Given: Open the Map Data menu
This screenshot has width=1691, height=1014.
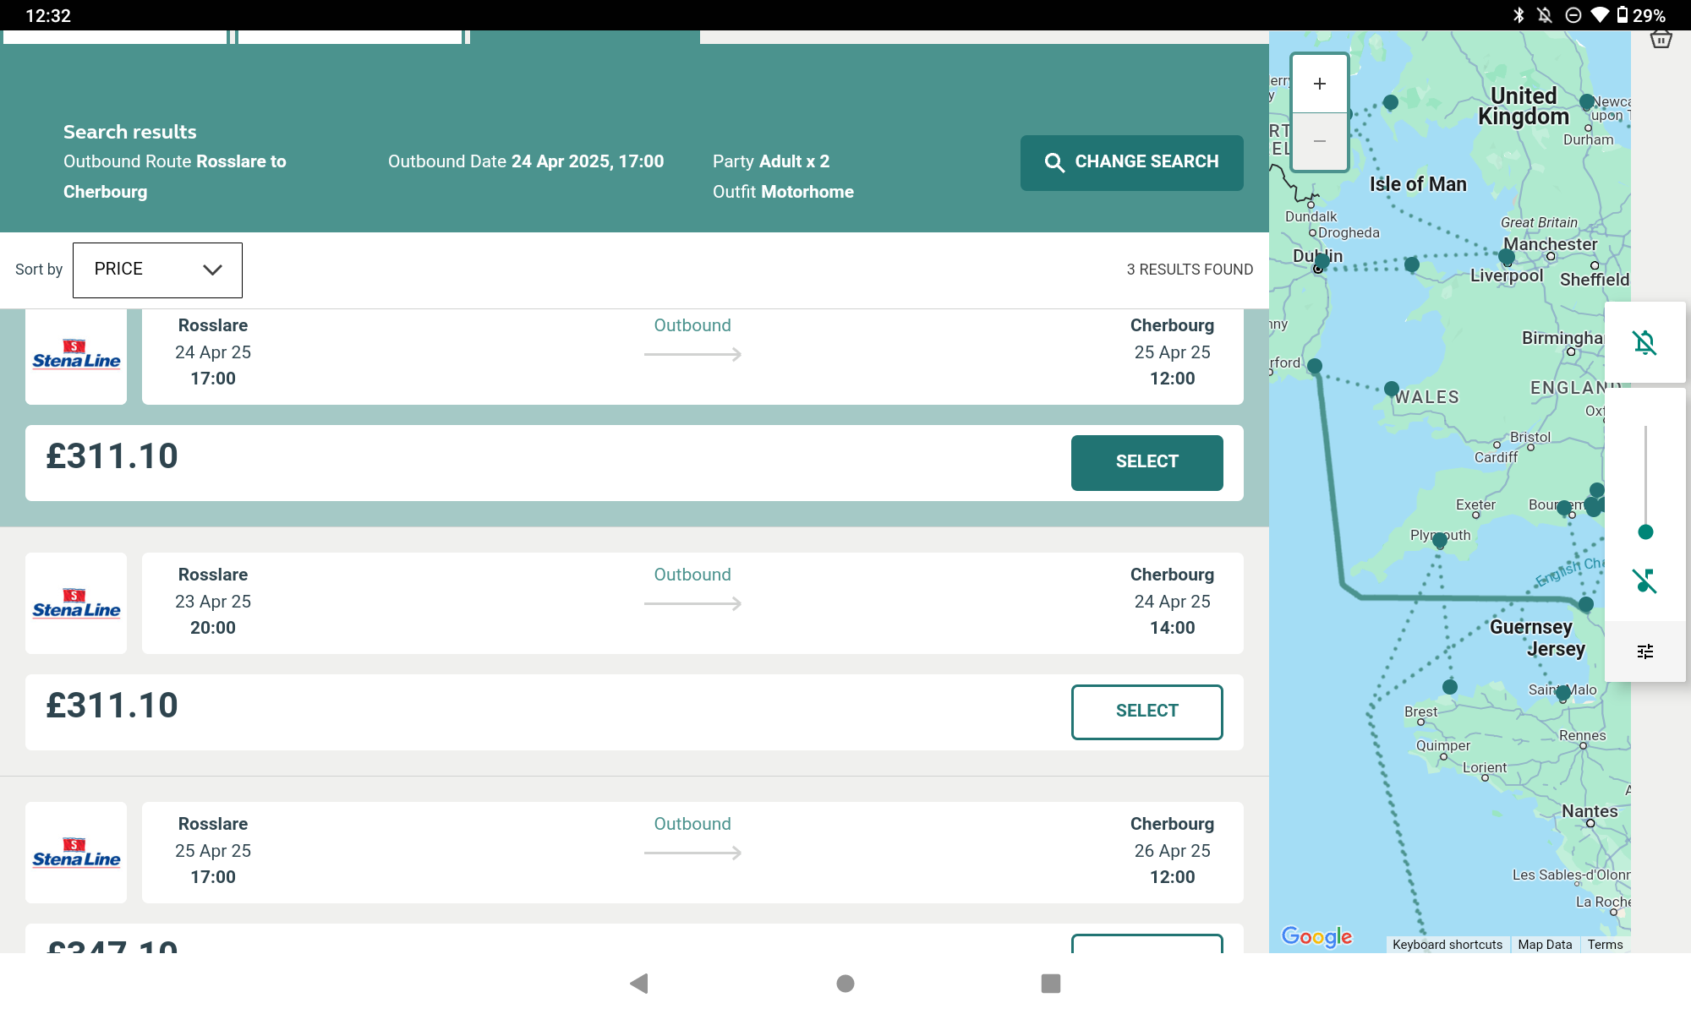Looking at the screenshot, I should point(1544,944).
